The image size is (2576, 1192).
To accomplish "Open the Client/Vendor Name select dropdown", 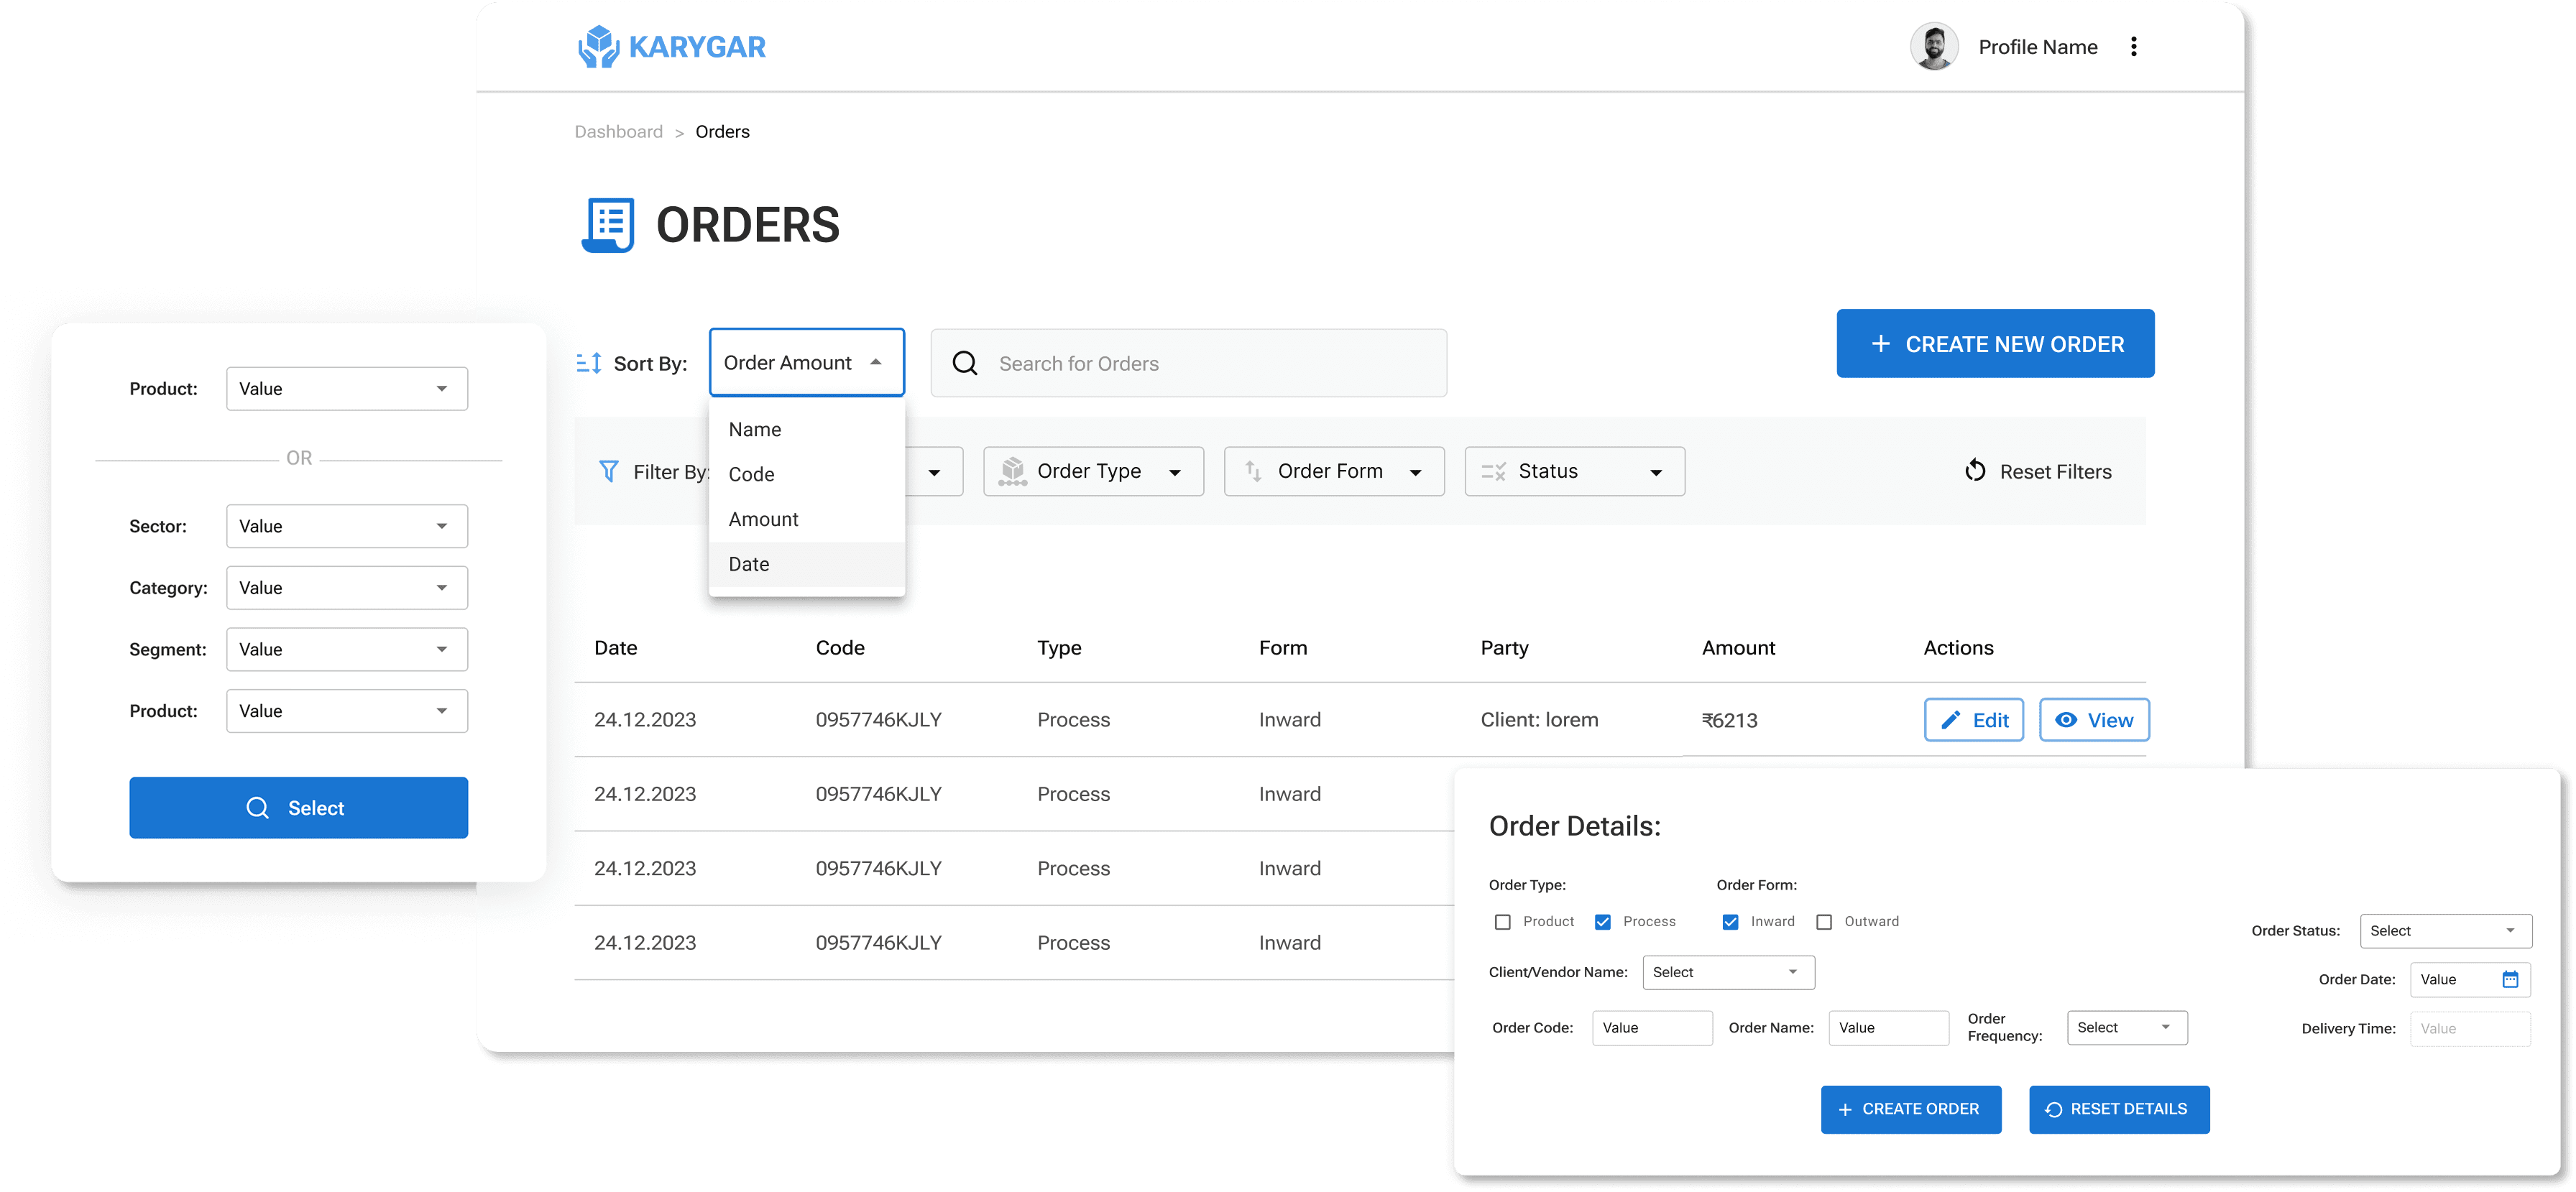I will point(1728,971).
